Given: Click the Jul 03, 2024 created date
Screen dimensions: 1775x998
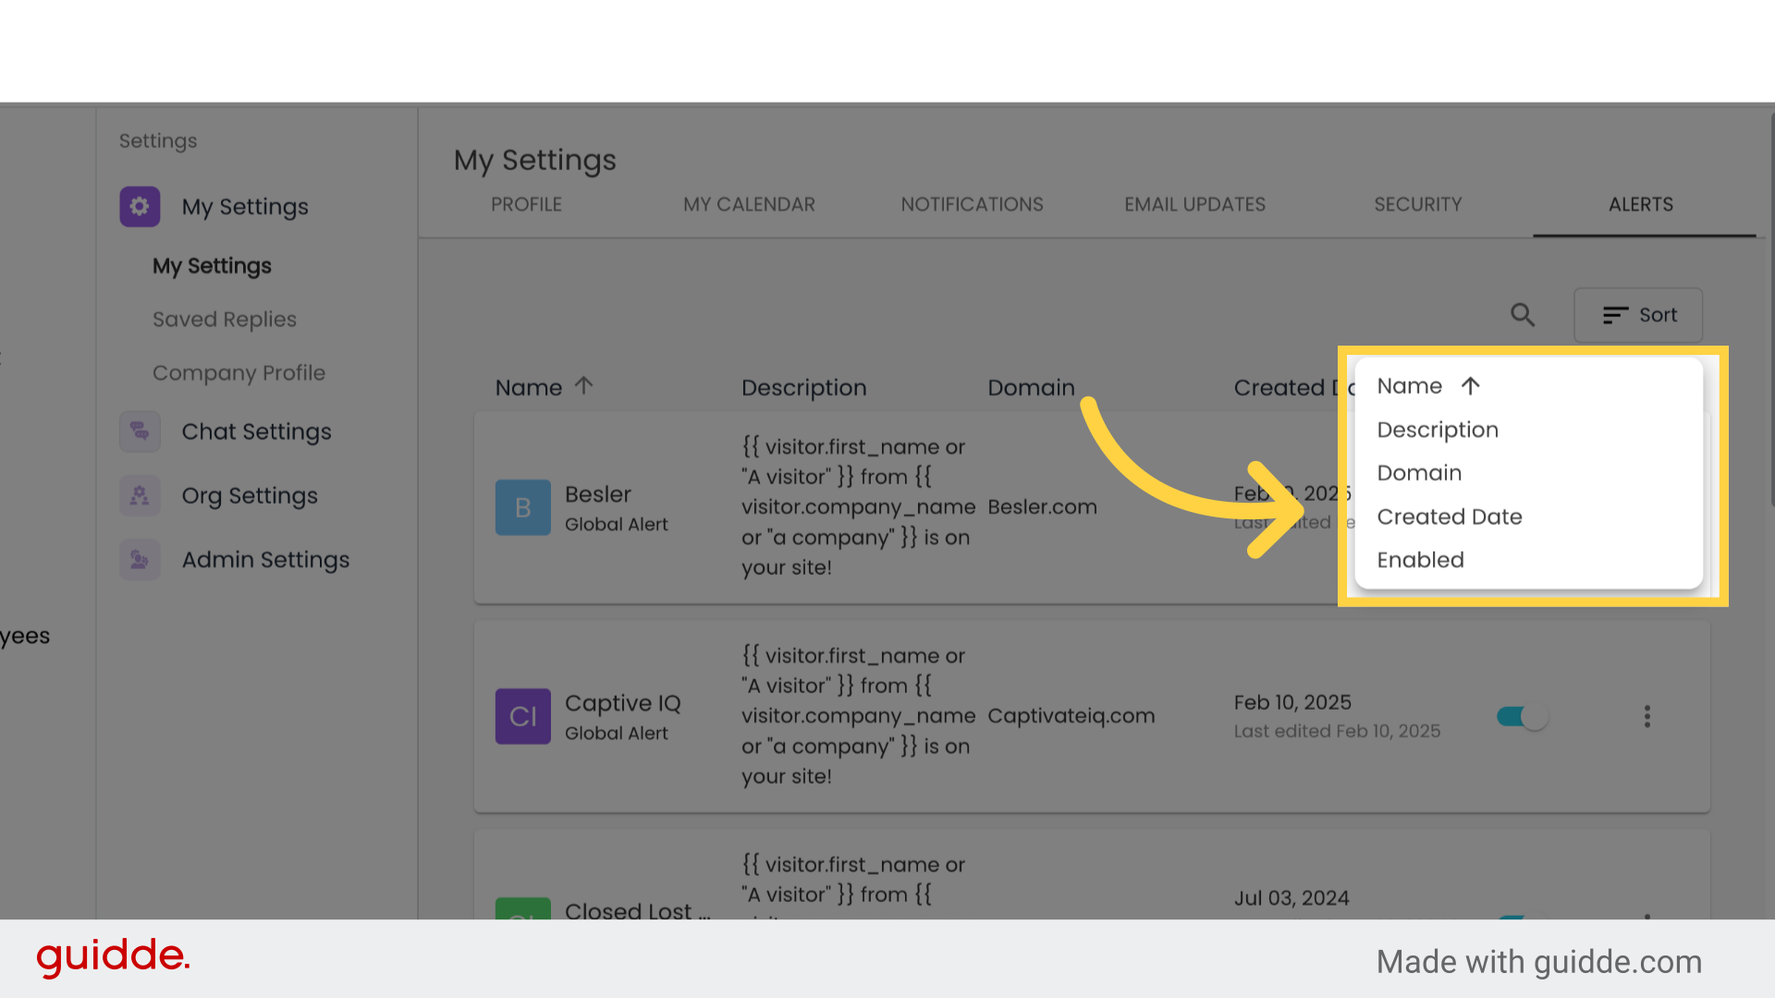Looking at the screenshot, I should 1291,898.
